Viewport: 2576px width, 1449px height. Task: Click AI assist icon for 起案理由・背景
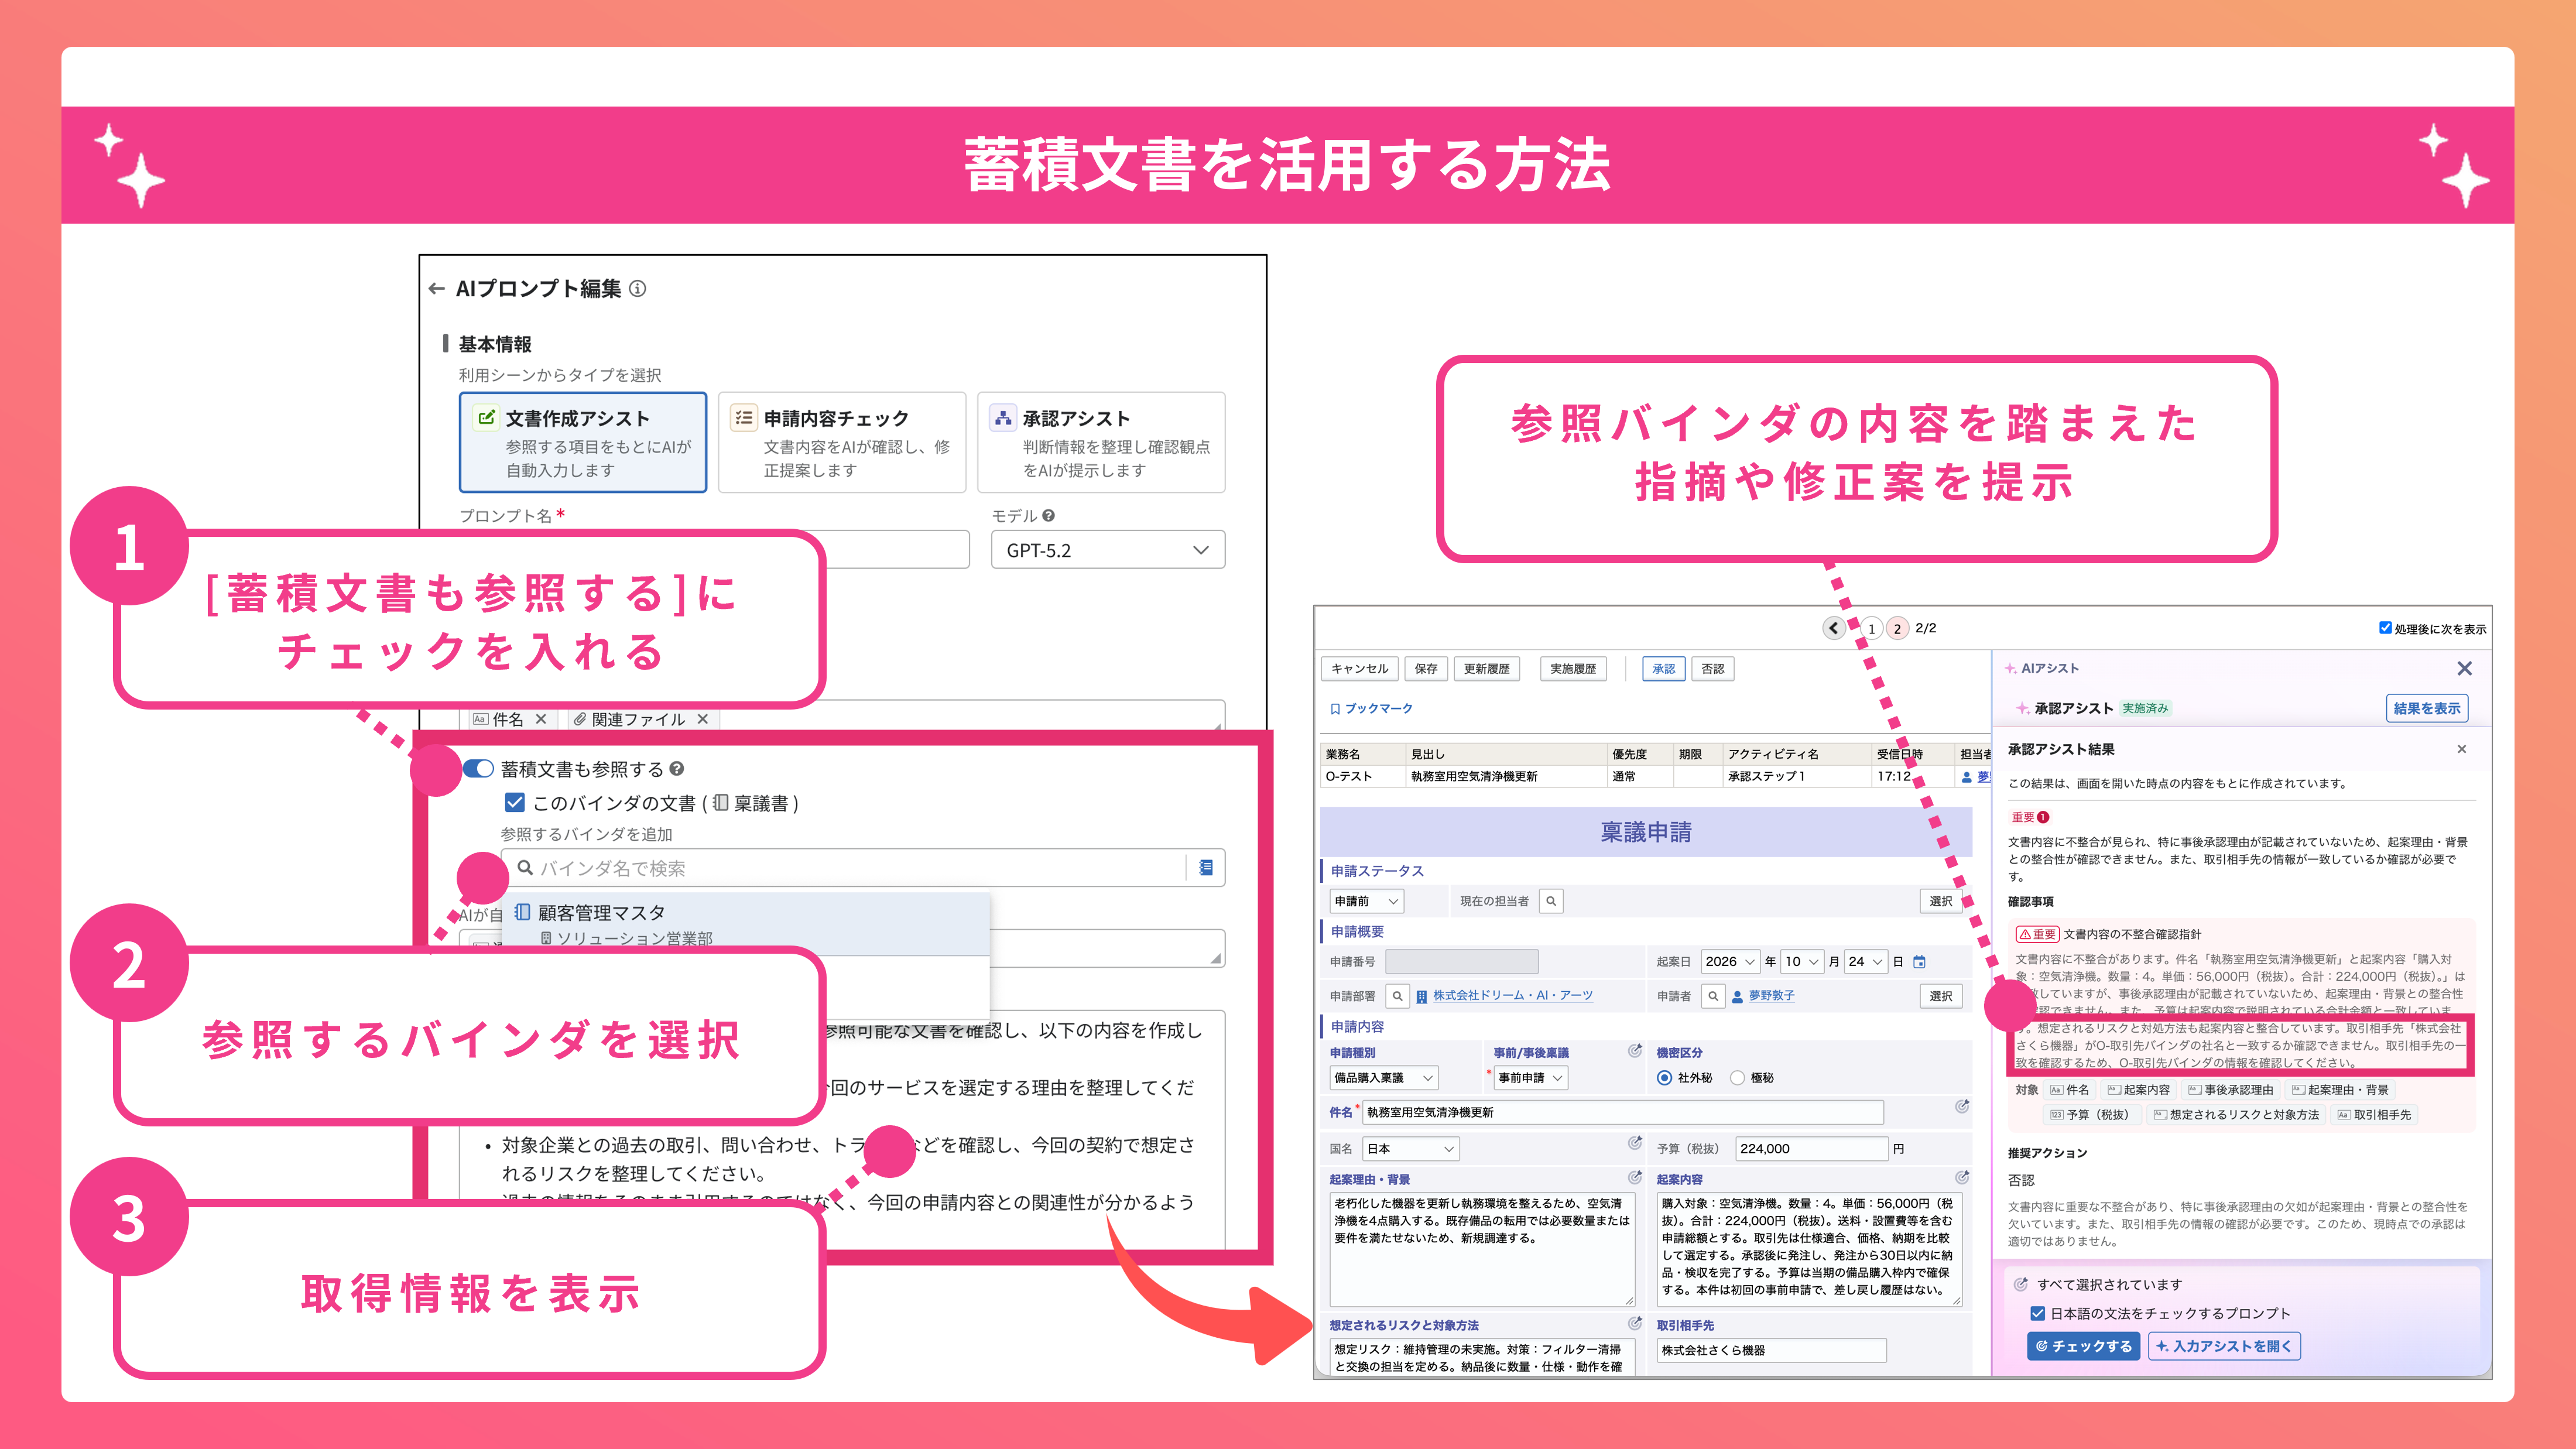[x=1635, y=1177]
